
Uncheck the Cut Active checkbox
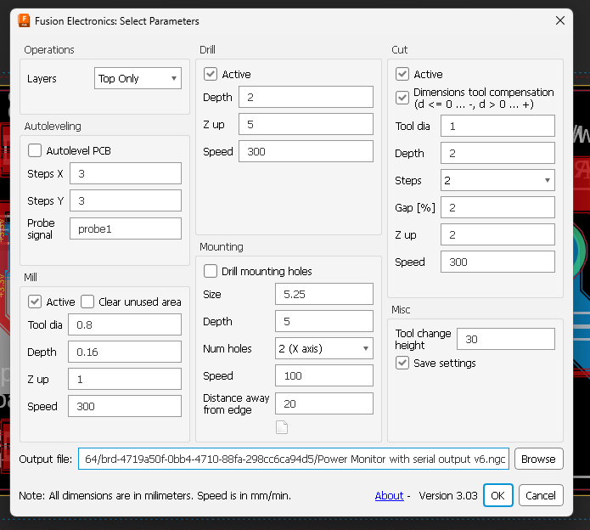pos(402,74)
